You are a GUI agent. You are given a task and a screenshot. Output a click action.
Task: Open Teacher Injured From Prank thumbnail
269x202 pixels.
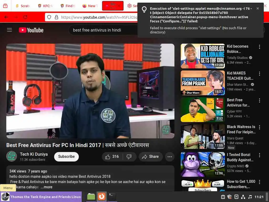click(x=203, y=83)
